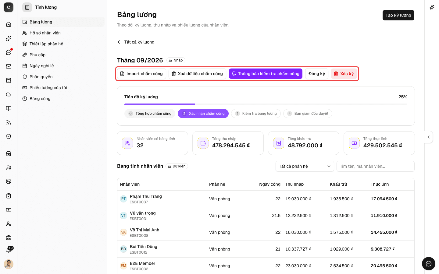The height and width of the screenshot is (274, 439).
Task: Select the Ban giám đốc duyệt step
Action: click(x=308, y=114)
